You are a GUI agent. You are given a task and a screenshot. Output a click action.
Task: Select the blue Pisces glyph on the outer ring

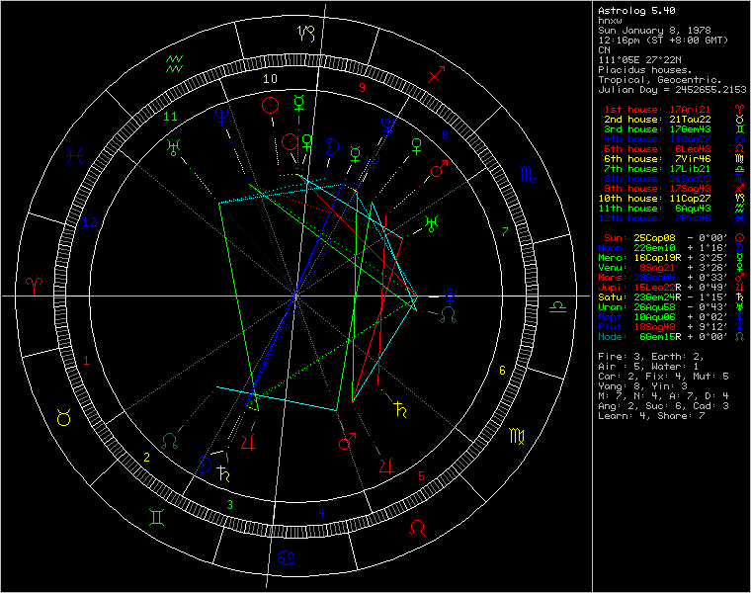pyautogui.click(x=74, y=155)
